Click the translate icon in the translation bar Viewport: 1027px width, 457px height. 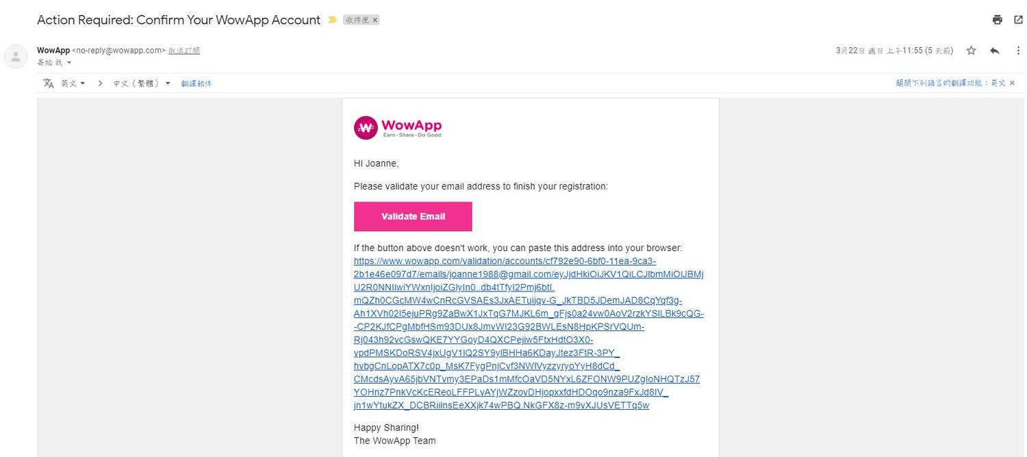[49, 83]
